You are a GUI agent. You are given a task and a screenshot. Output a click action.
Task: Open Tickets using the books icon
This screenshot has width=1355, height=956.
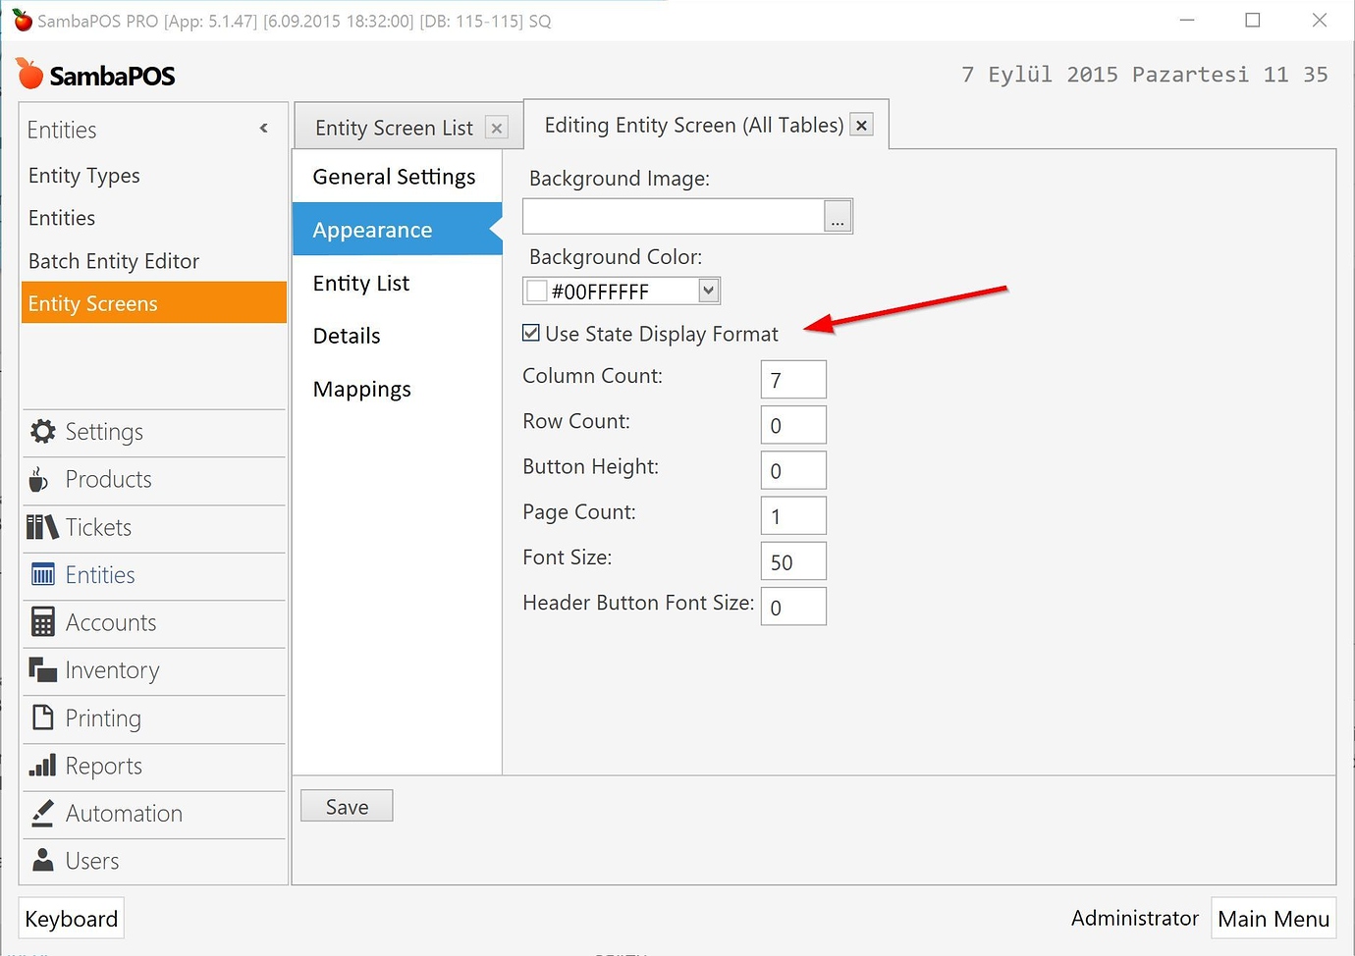tap(41, 527)
